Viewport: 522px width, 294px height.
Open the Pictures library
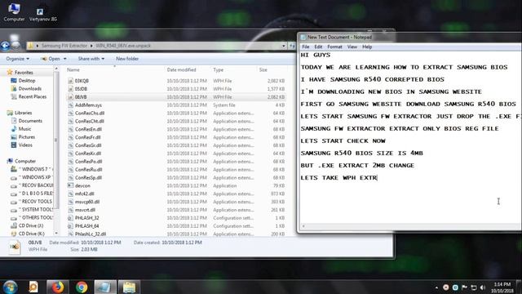pos(27,137)
